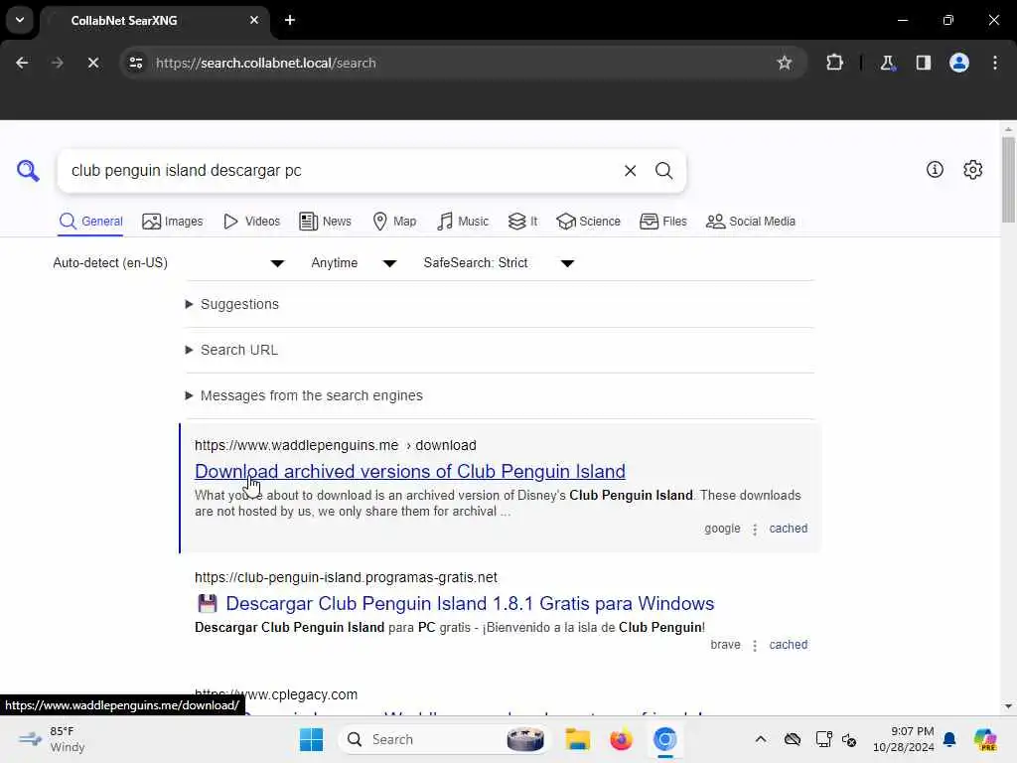
Task: Switch to the Files tab
Action: 662,222
